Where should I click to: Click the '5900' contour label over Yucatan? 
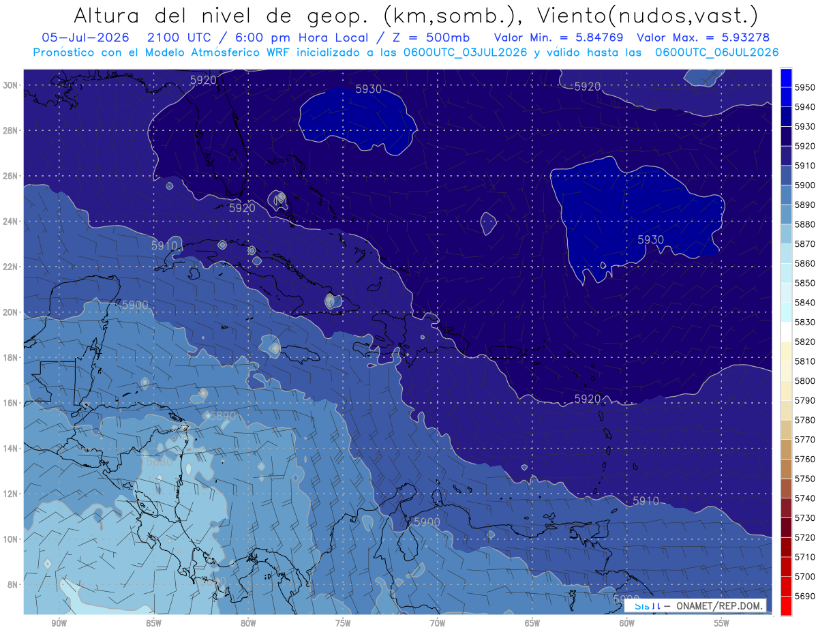(x=135, y=305)
